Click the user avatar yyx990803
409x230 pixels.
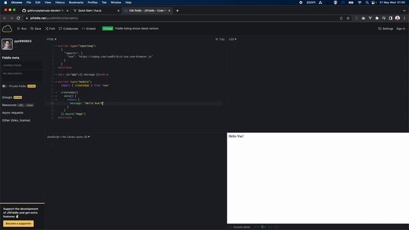click(x=7, y=44)
